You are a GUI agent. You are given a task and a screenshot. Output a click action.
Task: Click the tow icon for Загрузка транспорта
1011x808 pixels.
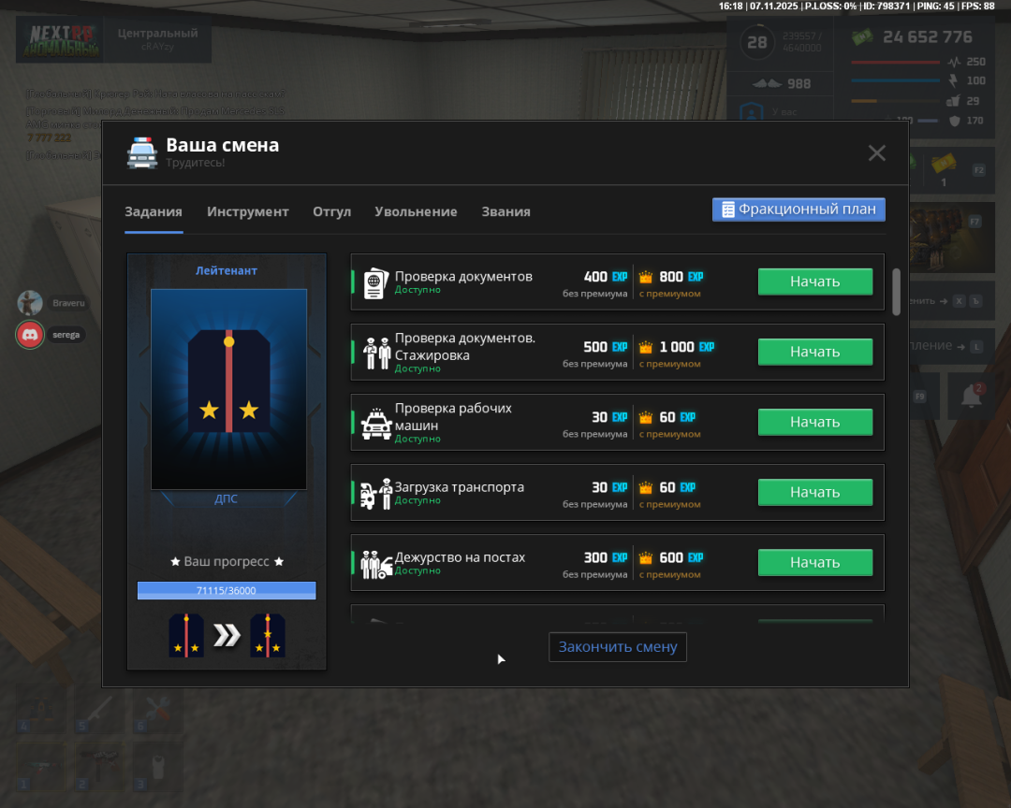375,494
